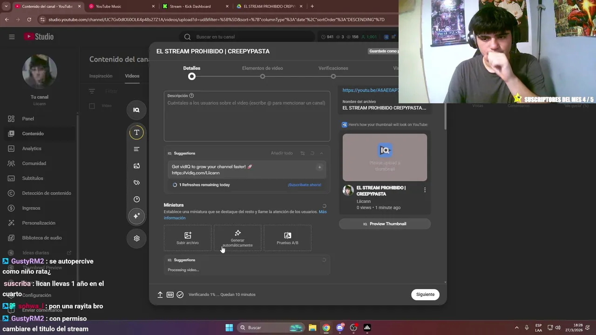
Task: Open Chrome from the taskbar
Action: 326,328
